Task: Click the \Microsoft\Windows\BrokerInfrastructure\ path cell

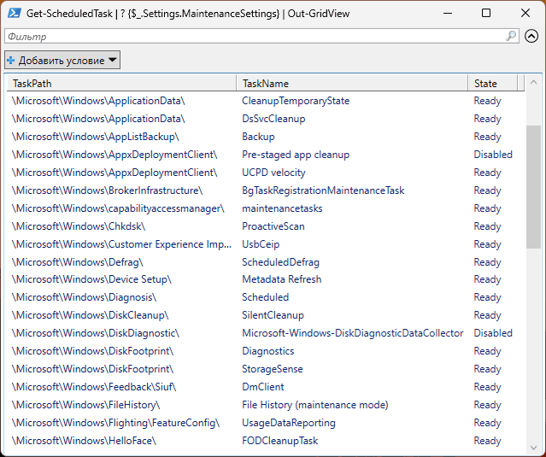Action: tap(108, 190)
